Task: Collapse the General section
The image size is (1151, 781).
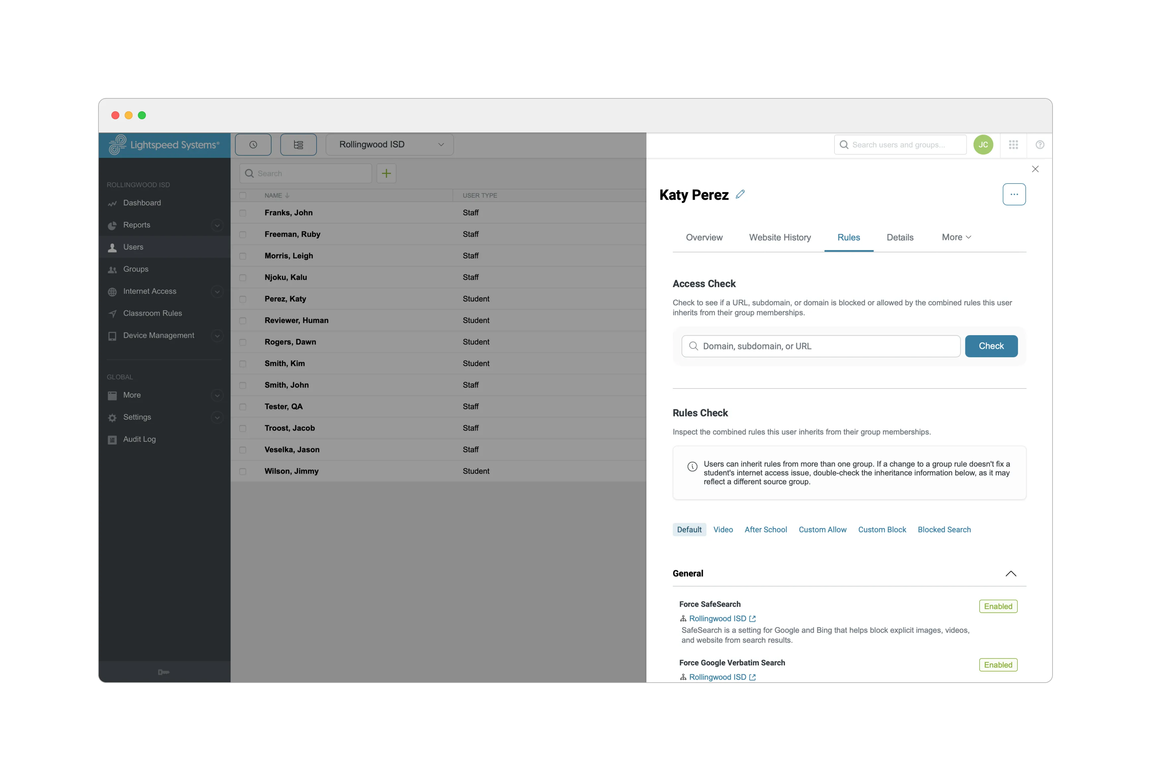Action: [1010, 574]
